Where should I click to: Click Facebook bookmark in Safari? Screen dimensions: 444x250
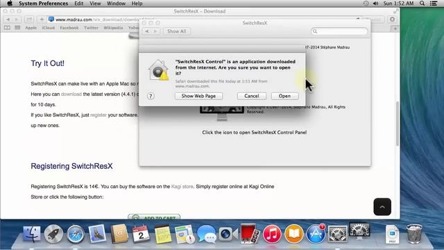(x=69, y=28)
